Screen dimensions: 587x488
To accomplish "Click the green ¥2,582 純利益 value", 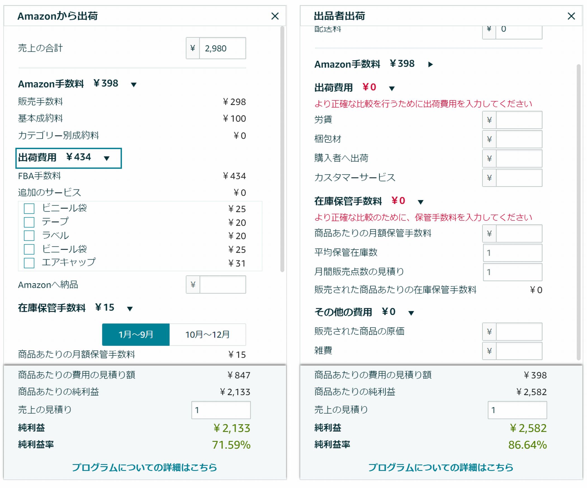I will pyautogui.click(x=528, y=428).
